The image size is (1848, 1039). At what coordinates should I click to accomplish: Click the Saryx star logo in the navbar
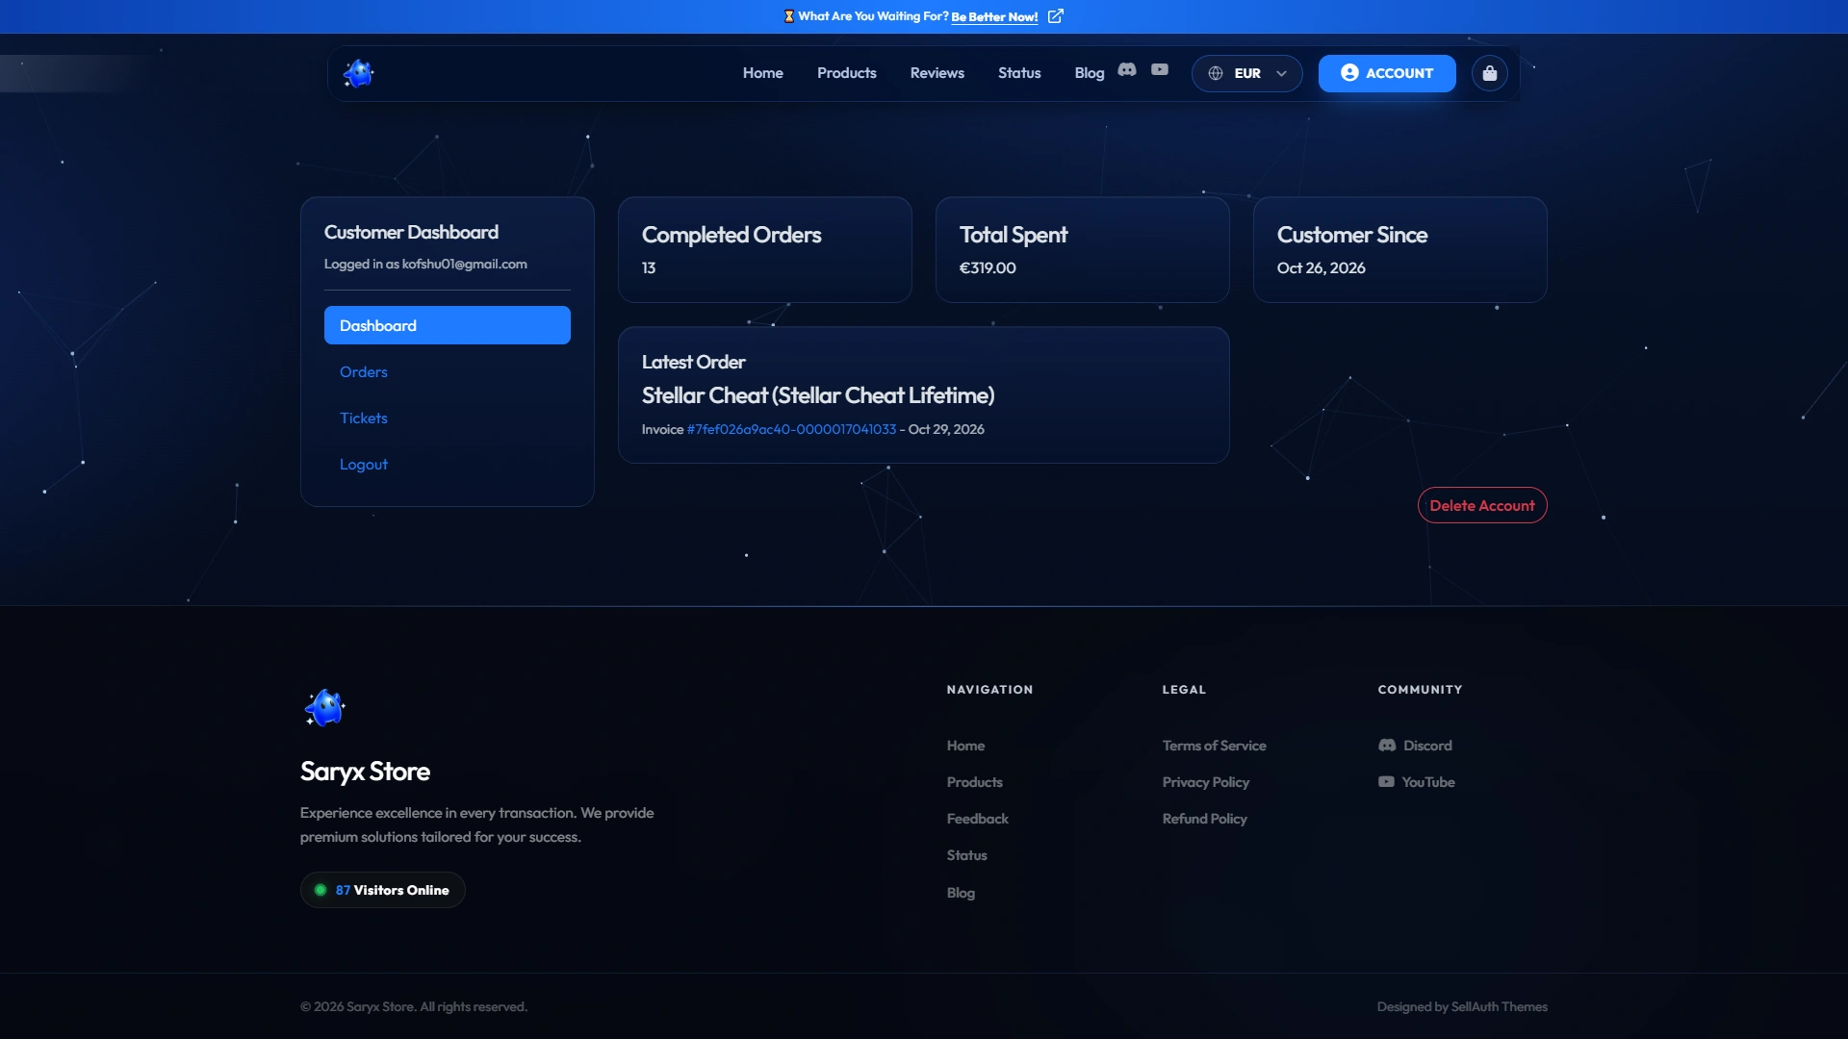[358, 73]
